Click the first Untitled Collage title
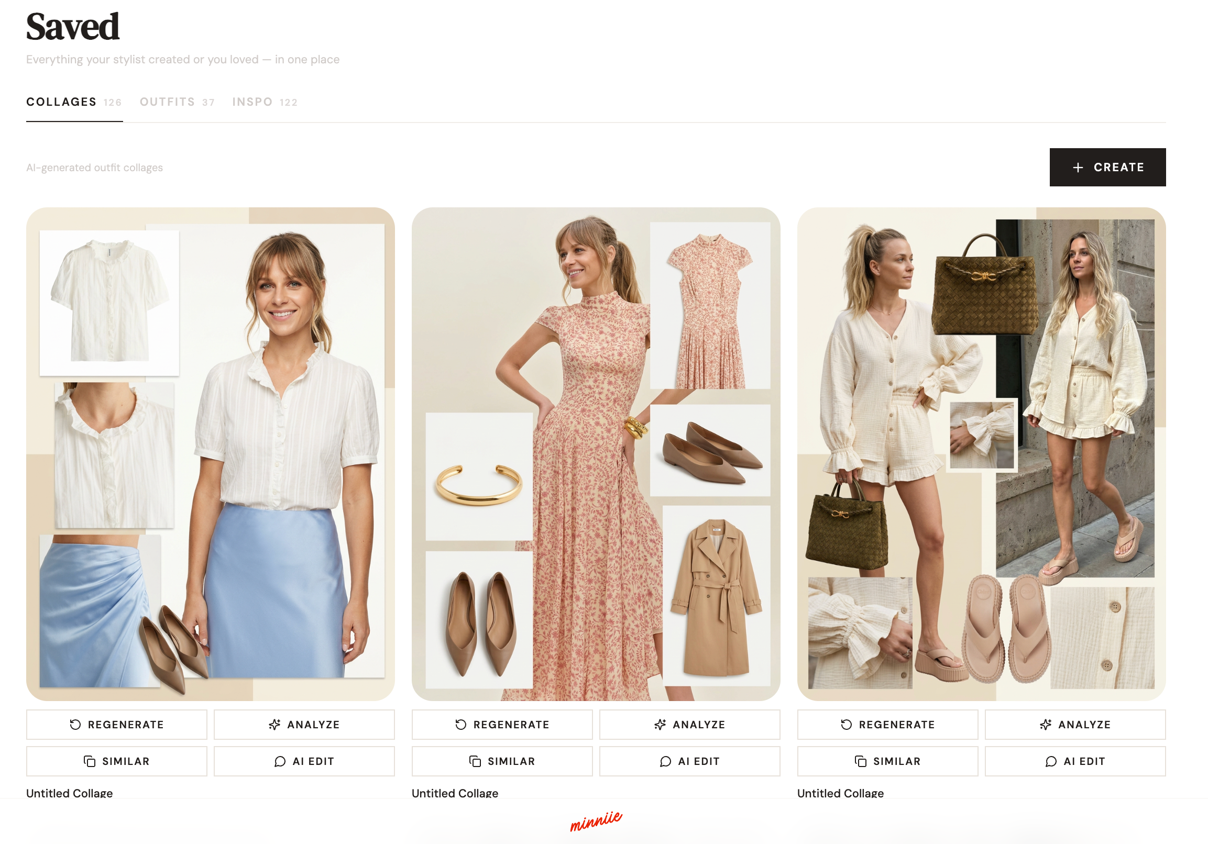The height and width of the screenshot is (844, 1208). 70,793
